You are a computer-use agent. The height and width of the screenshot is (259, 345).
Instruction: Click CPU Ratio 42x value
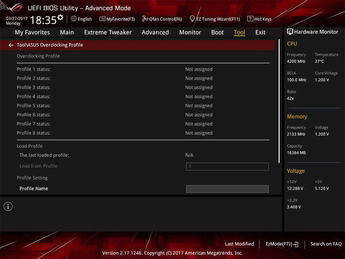[290, 98]
